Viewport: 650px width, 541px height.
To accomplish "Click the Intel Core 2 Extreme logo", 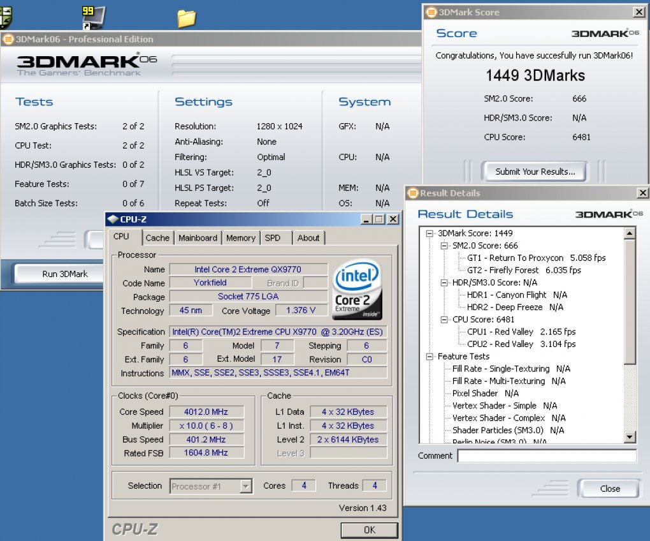I will point(357,290).
